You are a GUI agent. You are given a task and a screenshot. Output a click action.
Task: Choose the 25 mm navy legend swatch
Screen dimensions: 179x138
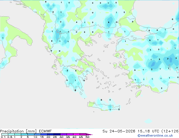(57, 134)
